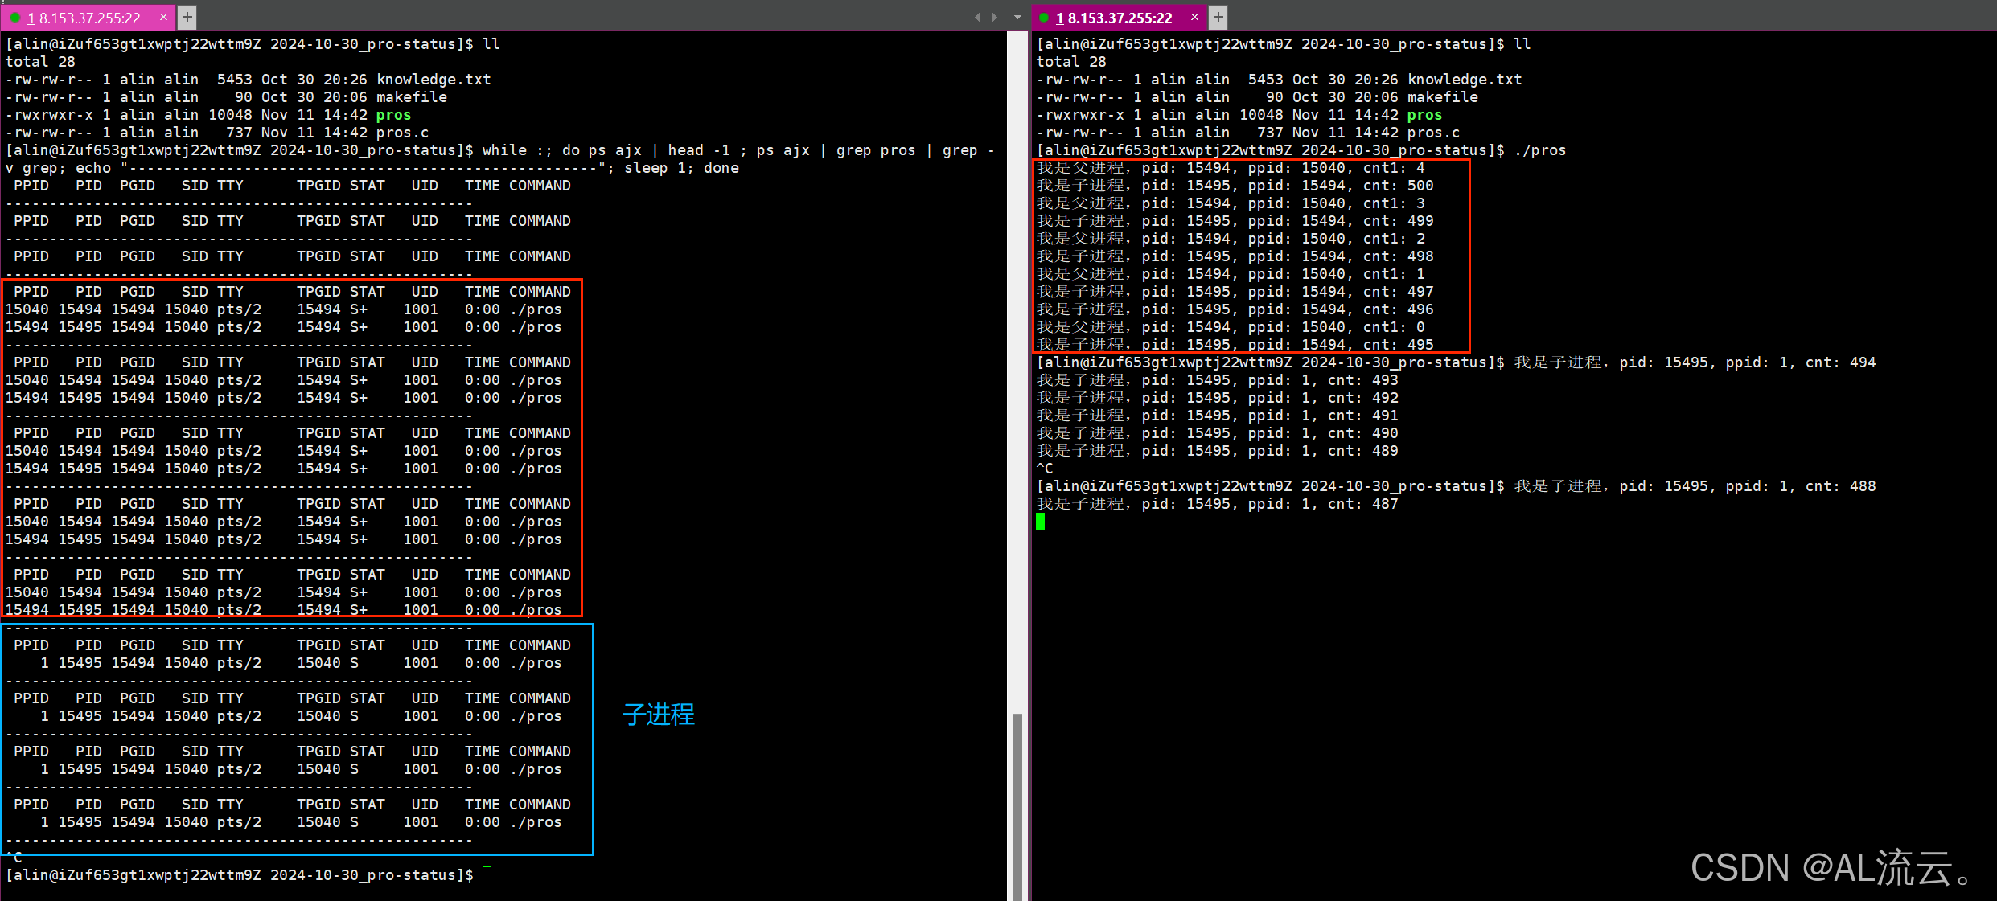This screenshot has height=901, width=1997.
Task: Close the right 8.153.37.255:22 tab
Action: pos(1194,17)
